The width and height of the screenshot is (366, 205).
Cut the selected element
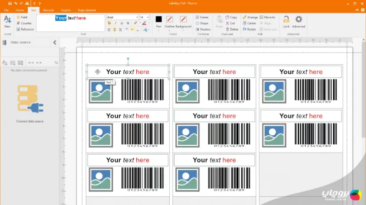coord(230,23)
